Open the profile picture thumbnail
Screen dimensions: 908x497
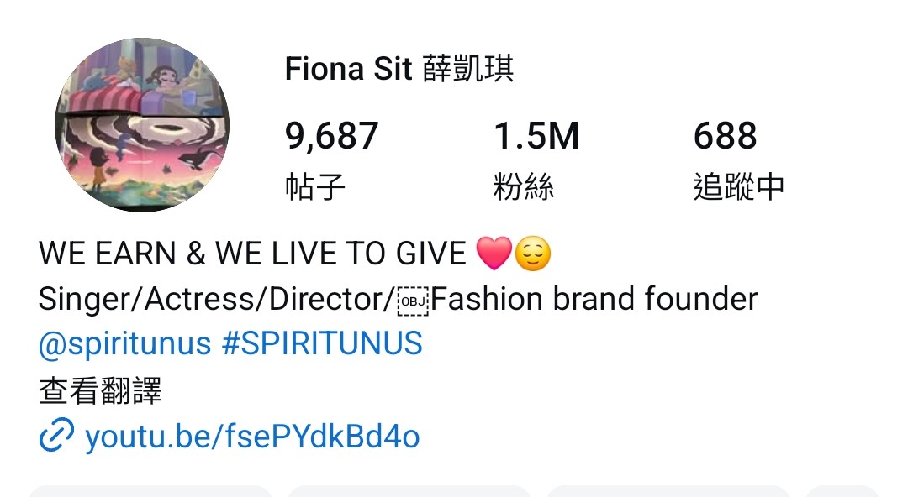(142, 125)
